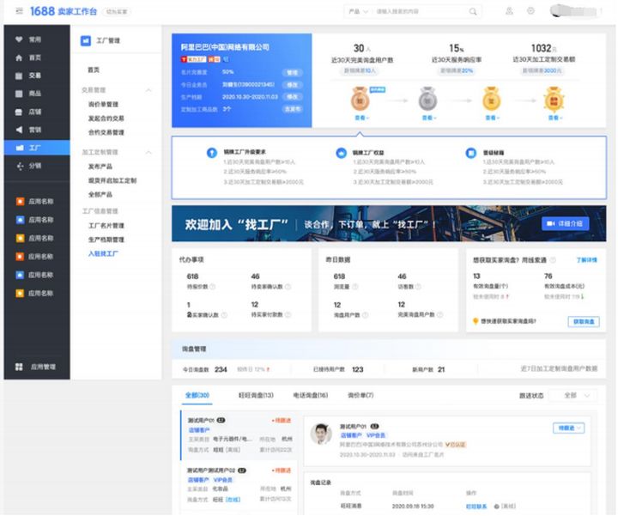Click the blue 工厂管理 panel header icon
The image size is (618, 516).
[x=86, y=40]
